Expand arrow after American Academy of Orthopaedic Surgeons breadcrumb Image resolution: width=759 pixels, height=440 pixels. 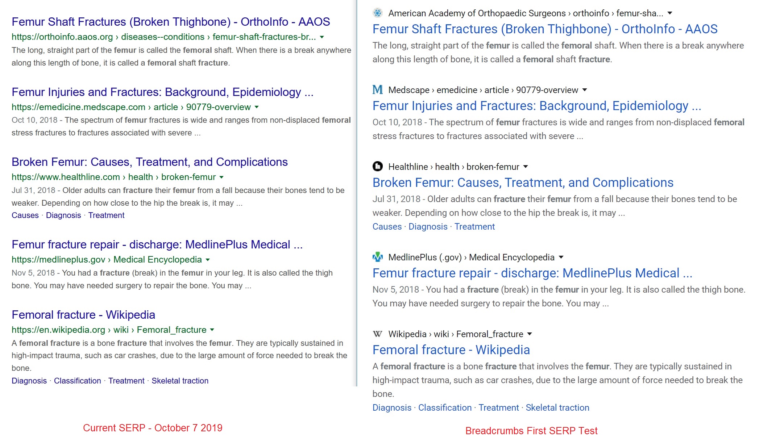pos(670,13)
